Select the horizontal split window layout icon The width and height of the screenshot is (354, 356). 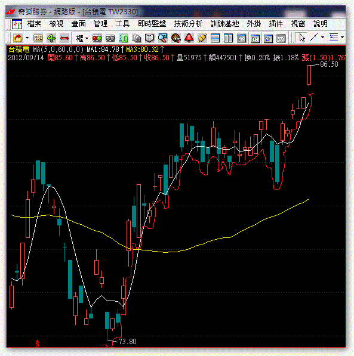click(x=215, y=38)
